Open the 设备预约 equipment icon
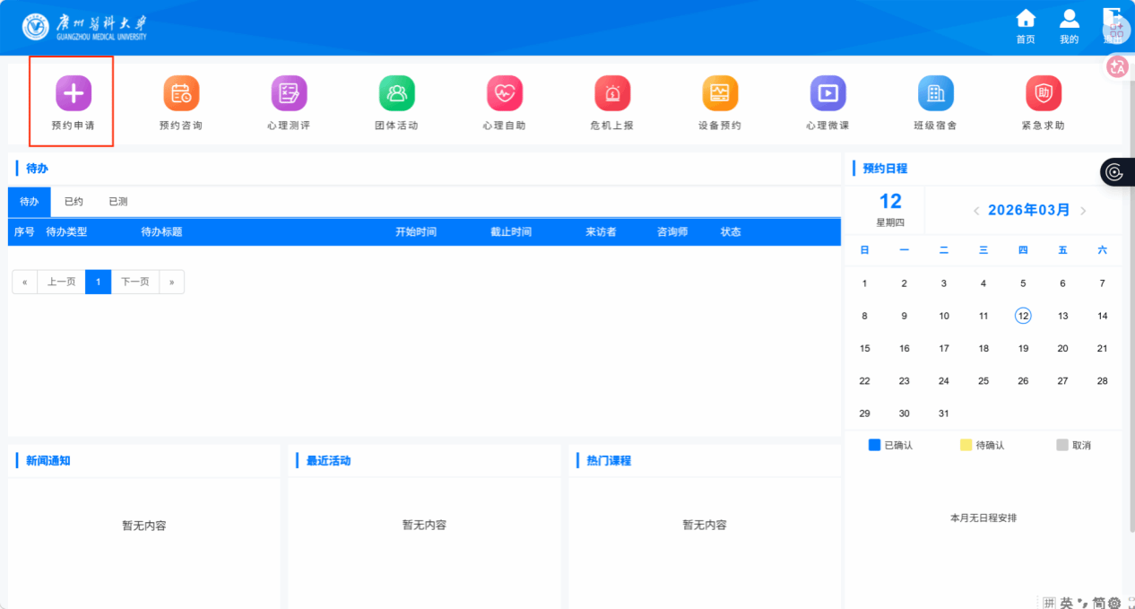Viewport: 1135px width, 609px height. pos(720,93)
